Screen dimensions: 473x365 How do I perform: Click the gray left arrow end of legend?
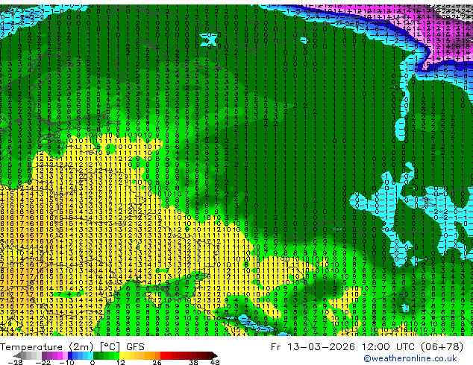17,355
